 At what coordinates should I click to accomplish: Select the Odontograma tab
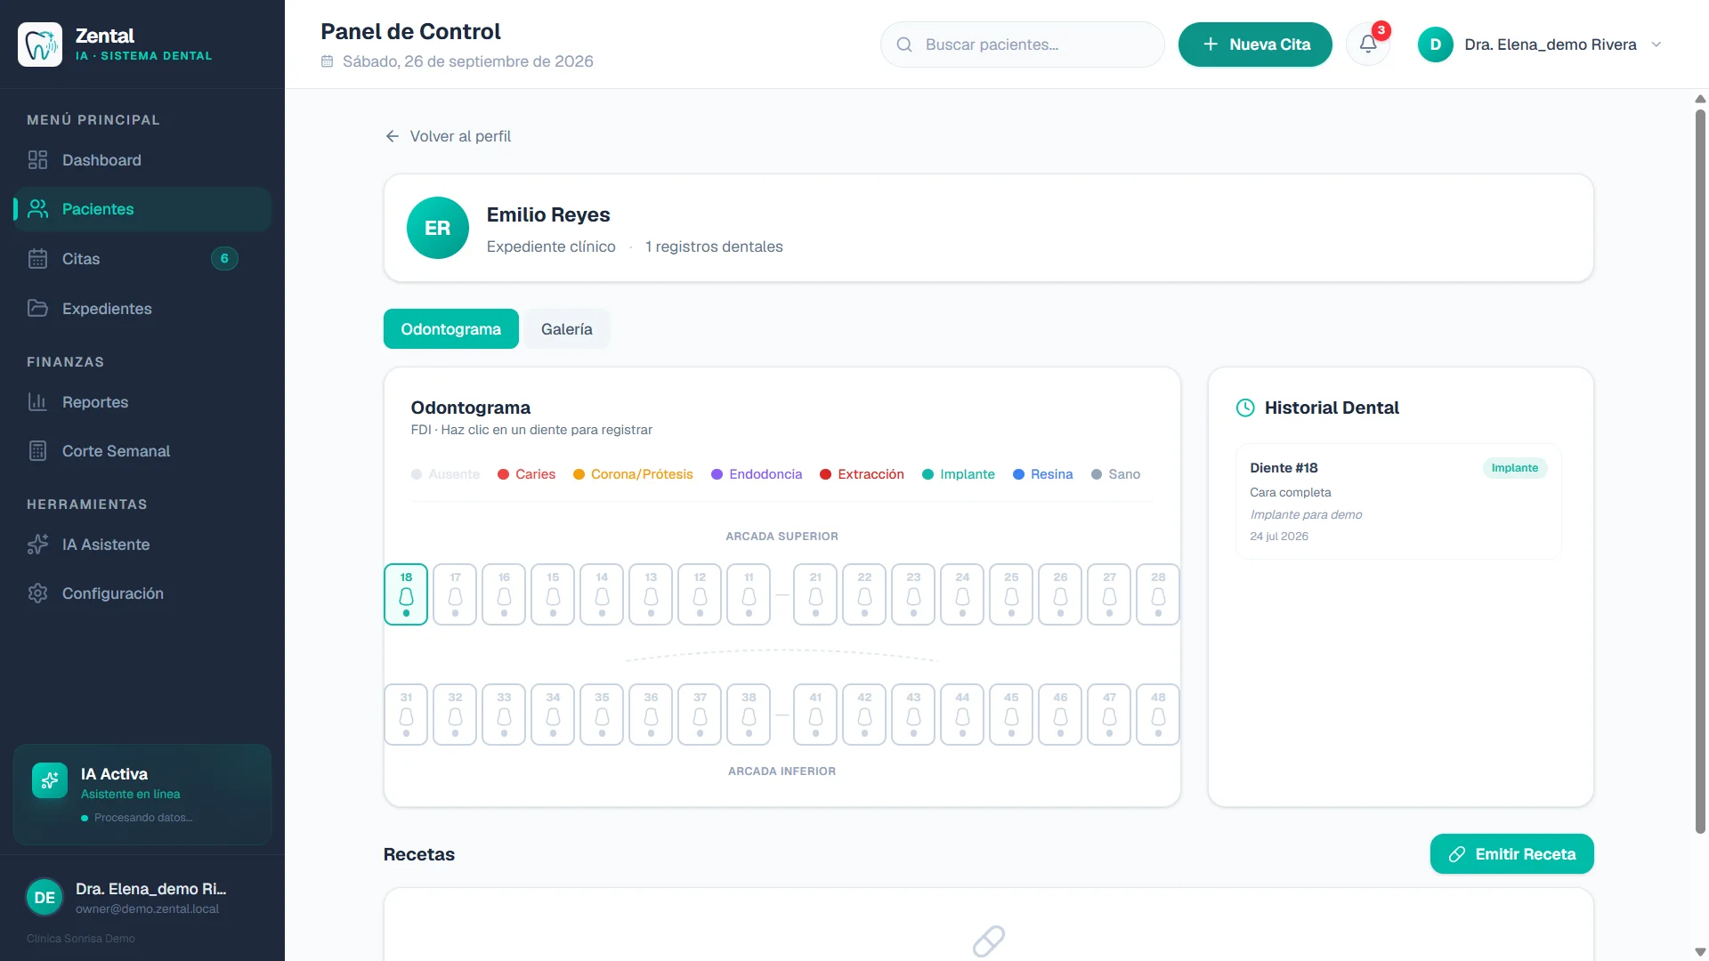point(451,329)
